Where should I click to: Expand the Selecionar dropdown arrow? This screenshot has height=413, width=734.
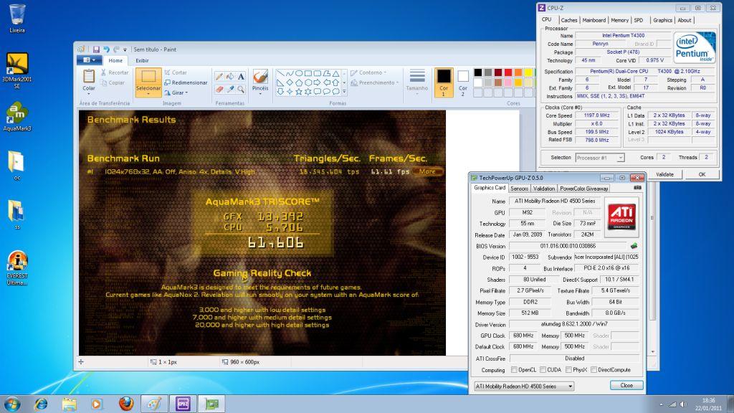pyautogui.click(x=148, y=94)
